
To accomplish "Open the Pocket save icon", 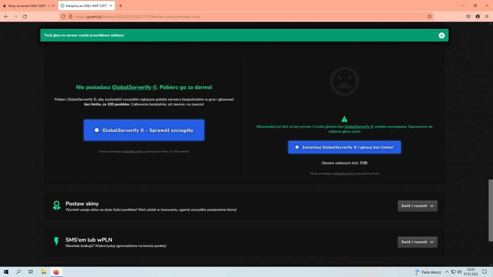I will pyautogui.click(x=468, y=17).
